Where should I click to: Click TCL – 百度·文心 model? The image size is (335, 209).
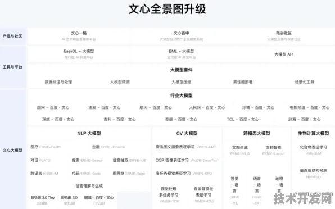pyautogui.click(x=243, y=119)
